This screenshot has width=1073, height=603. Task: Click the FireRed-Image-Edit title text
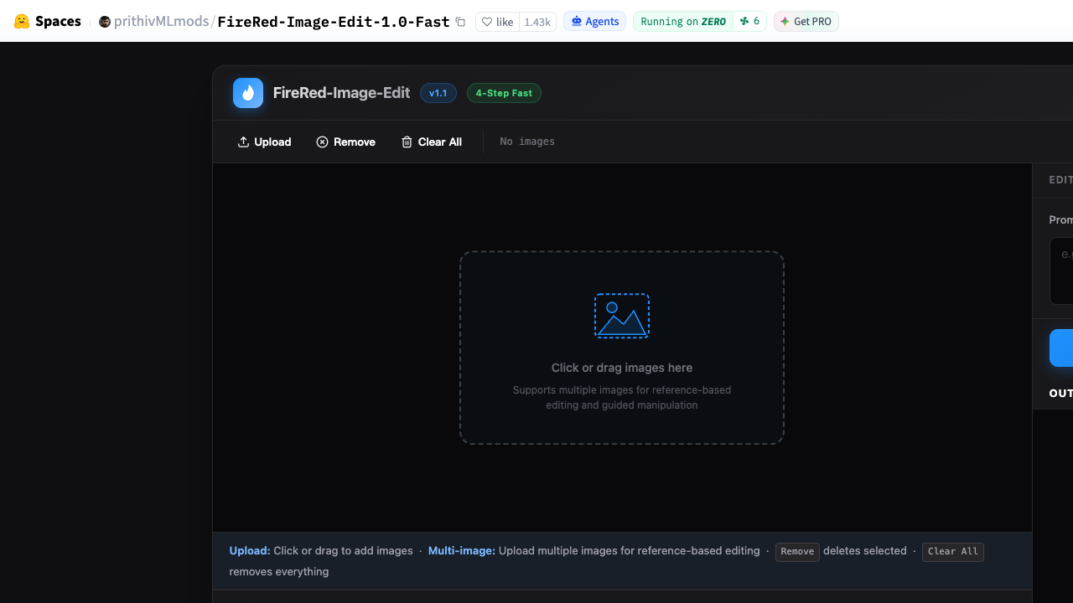pyautogui.click(x=342, y=93)
